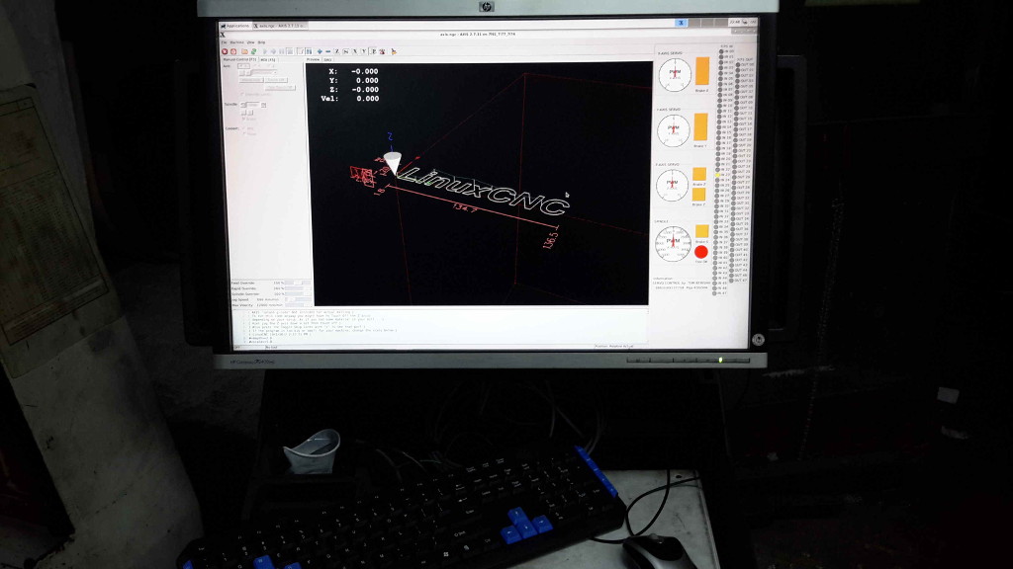Click the X-AXIS SERVO PWM gauge
The height and width of the screenshot is (569, 1013).
pos(675,74)
